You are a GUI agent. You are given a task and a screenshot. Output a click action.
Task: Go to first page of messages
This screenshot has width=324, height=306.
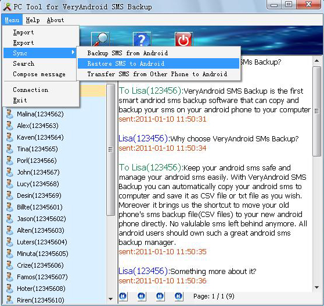click(123, 296)
